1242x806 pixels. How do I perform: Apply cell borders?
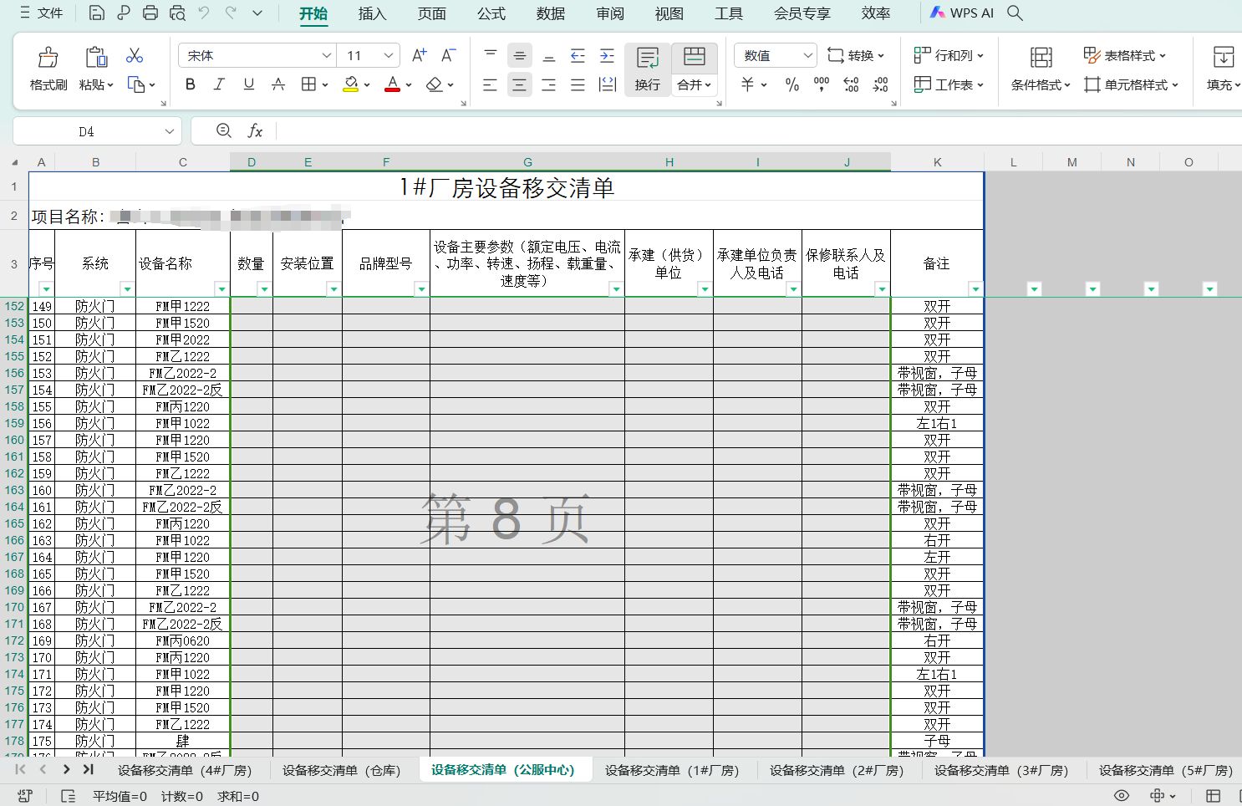point(308,84)
